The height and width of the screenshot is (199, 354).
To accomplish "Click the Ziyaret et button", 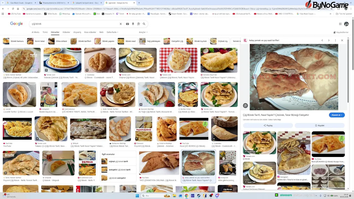I will point(337,115).
